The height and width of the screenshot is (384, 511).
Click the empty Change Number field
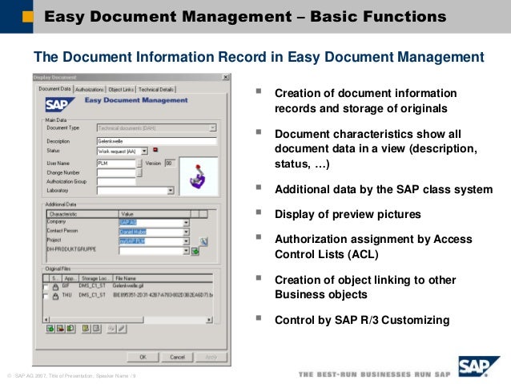(x=116, y=172)
